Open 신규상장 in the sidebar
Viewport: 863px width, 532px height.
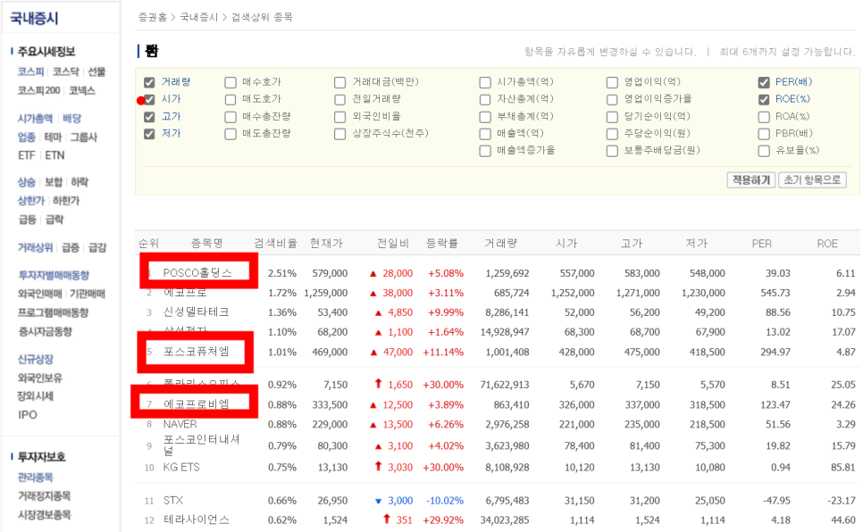[35, 359]
